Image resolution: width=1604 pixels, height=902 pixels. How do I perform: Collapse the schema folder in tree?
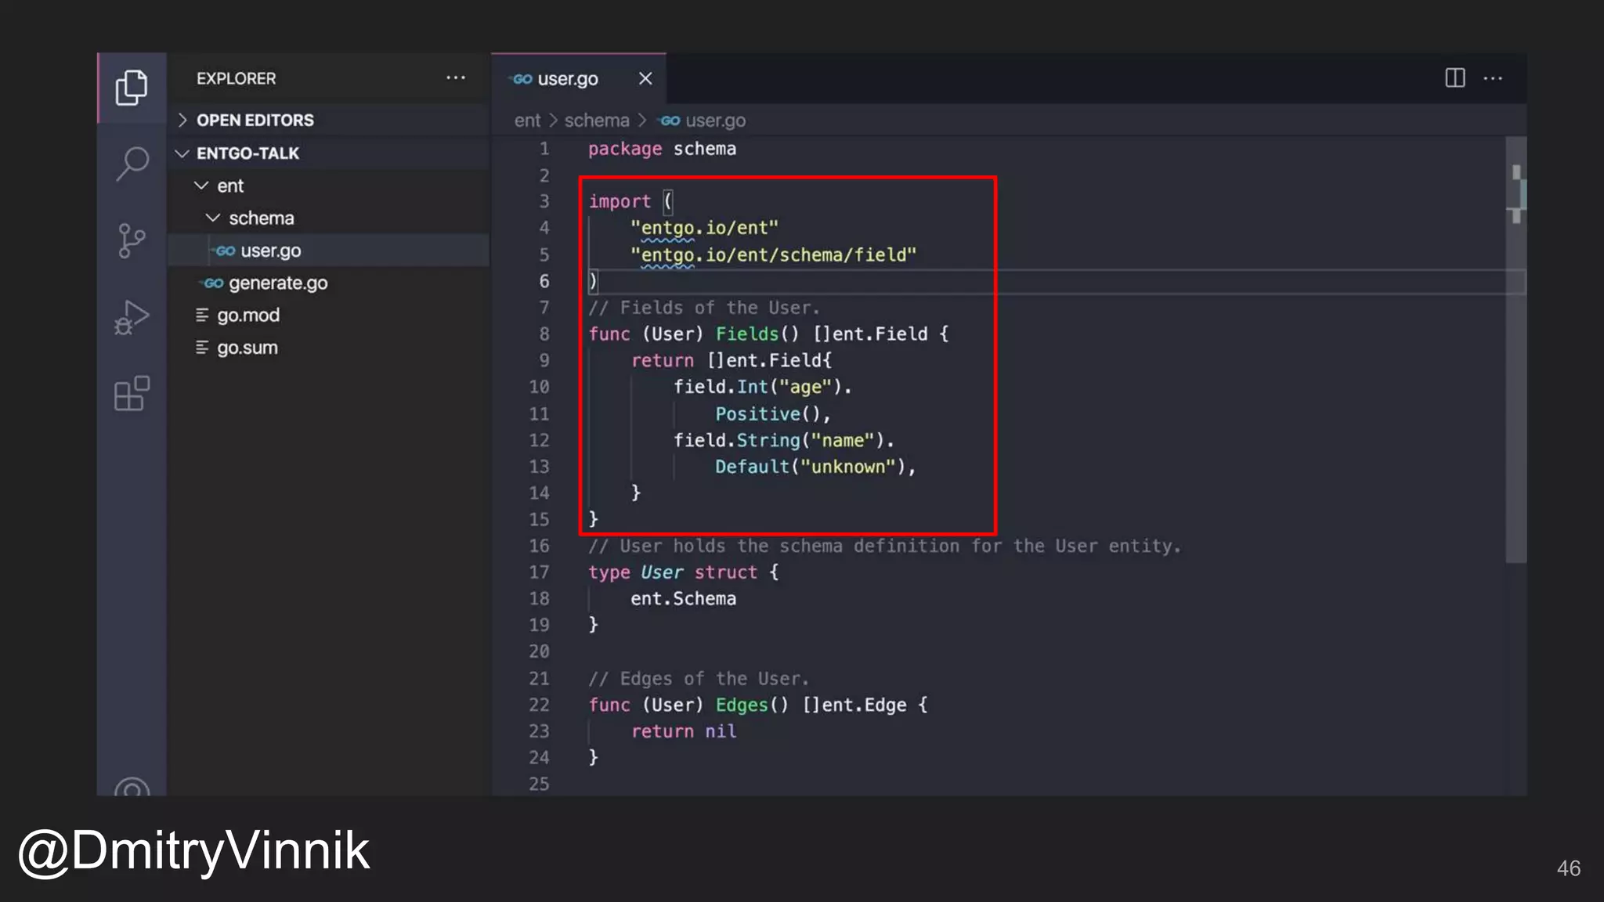tap(261, 218)
